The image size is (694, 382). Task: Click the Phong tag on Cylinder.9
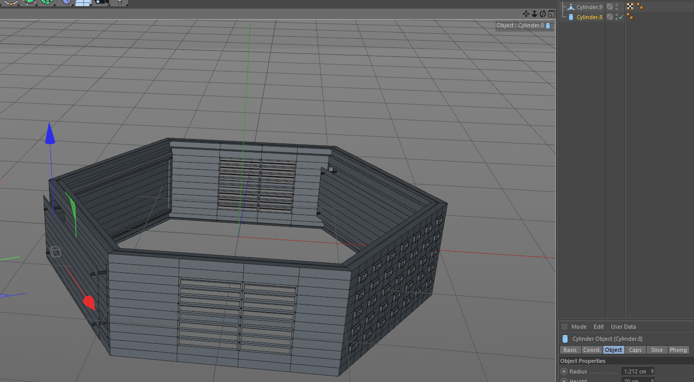pyautogui.click(x=640, y=7)
